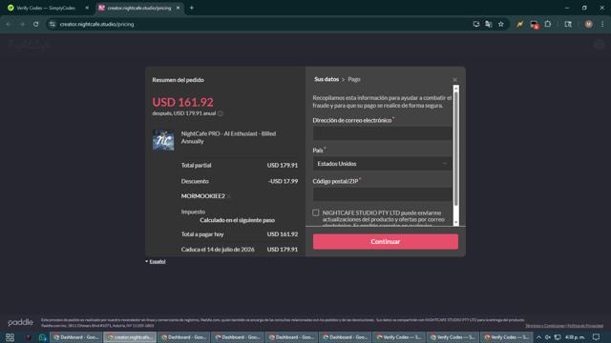
Task: Go forward in browser history
Action: point(22,24)
